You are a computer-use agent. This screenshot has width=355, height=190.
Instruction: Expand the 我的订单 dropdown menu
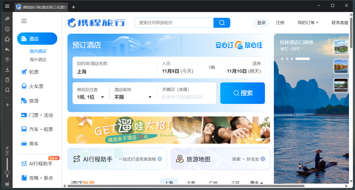pyautogui.click(x=308, y=23)
